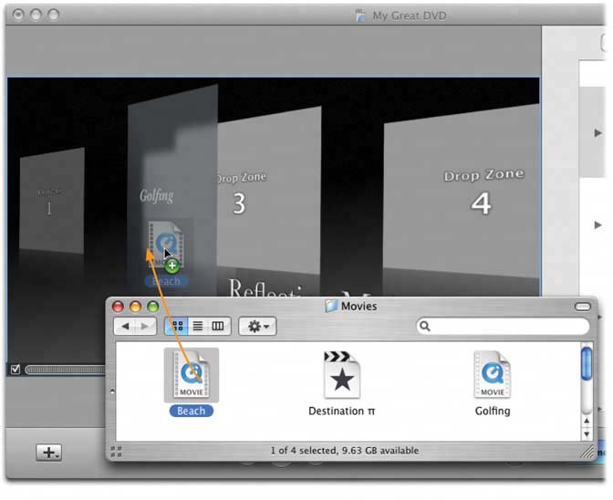Select the Golfing movie file
This screenshot has height=500, width=613.
tap(492, 375)
